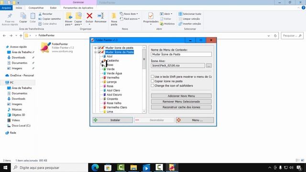
Task: Click the taskbar search box
Action: click(x=49, y=168)
